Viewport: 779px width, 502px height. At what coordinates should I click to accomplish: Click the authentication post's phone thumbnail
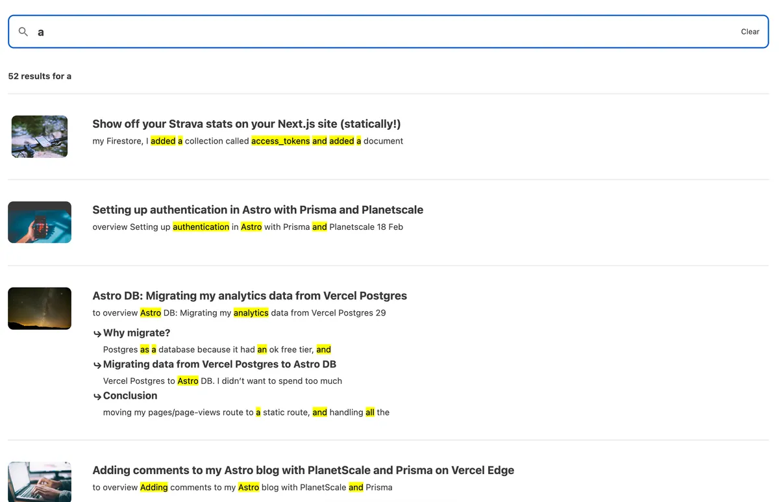click(39, 222)
